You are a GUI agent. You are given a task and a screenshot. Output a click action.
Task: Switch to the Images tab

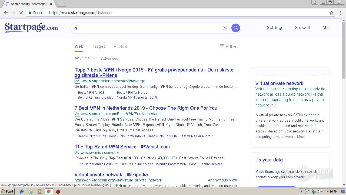(x=98, y=46)
